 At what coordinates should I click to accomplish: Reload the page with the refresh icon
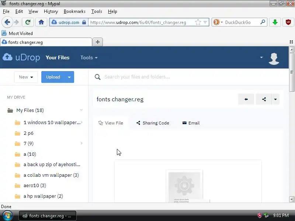(28, 22)
